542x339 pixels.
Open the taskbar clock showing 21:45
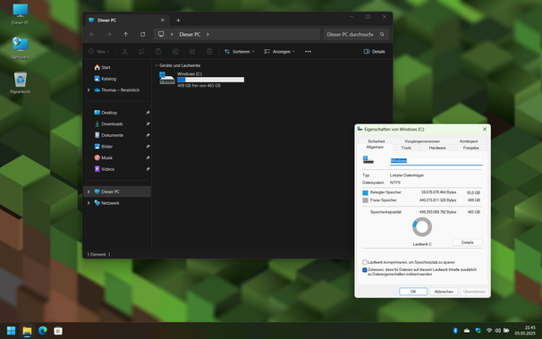click(525, 330)
